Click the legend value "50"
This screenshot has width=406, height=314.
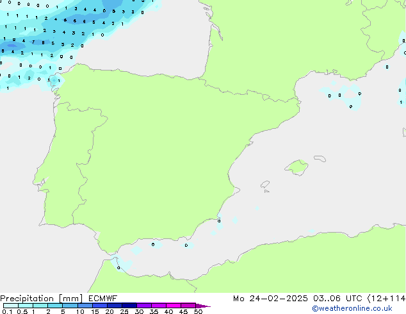pyautogui.click(x=198, y=311)
